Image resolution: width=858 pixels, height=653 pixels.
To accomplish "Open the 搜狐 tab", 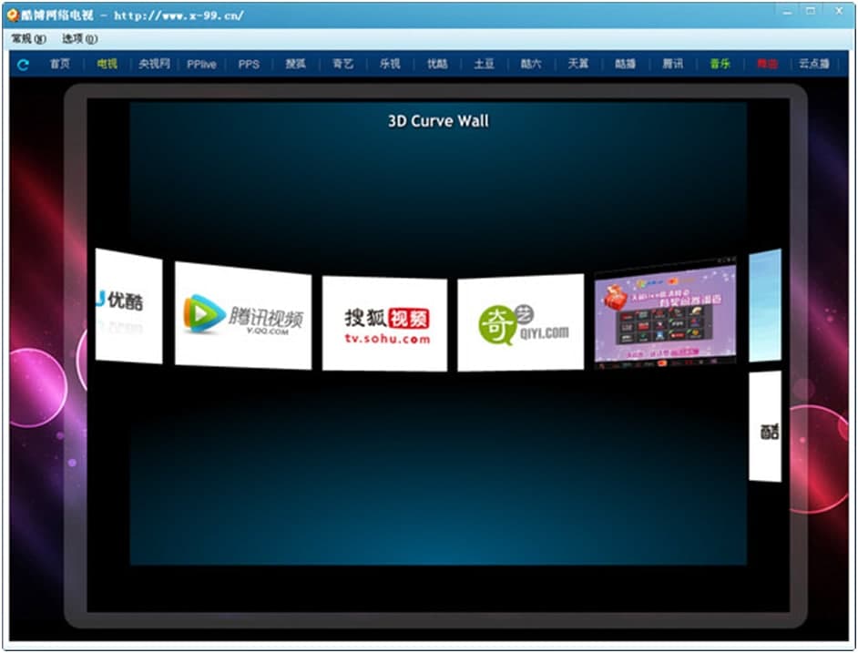I will point(295,64).
